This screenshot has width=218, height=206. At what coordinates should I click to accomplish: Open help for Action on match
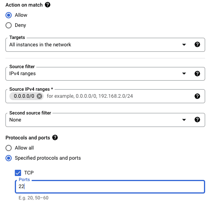(x=48, y=5)
